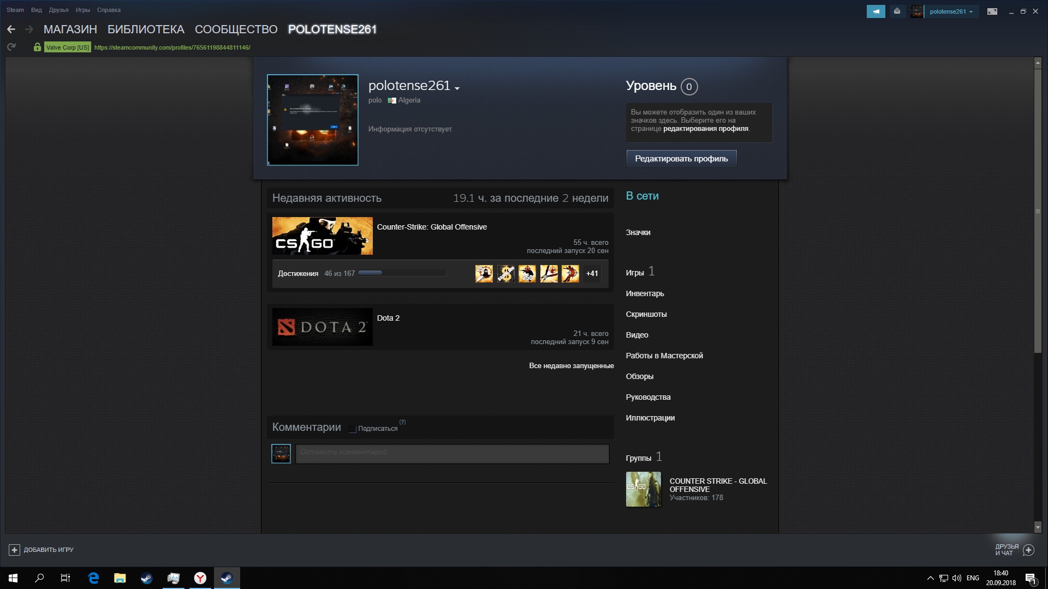Click the page vertical scrollbar
The height and width of the screenshot is (589, 1048).
click(1038, 211)
